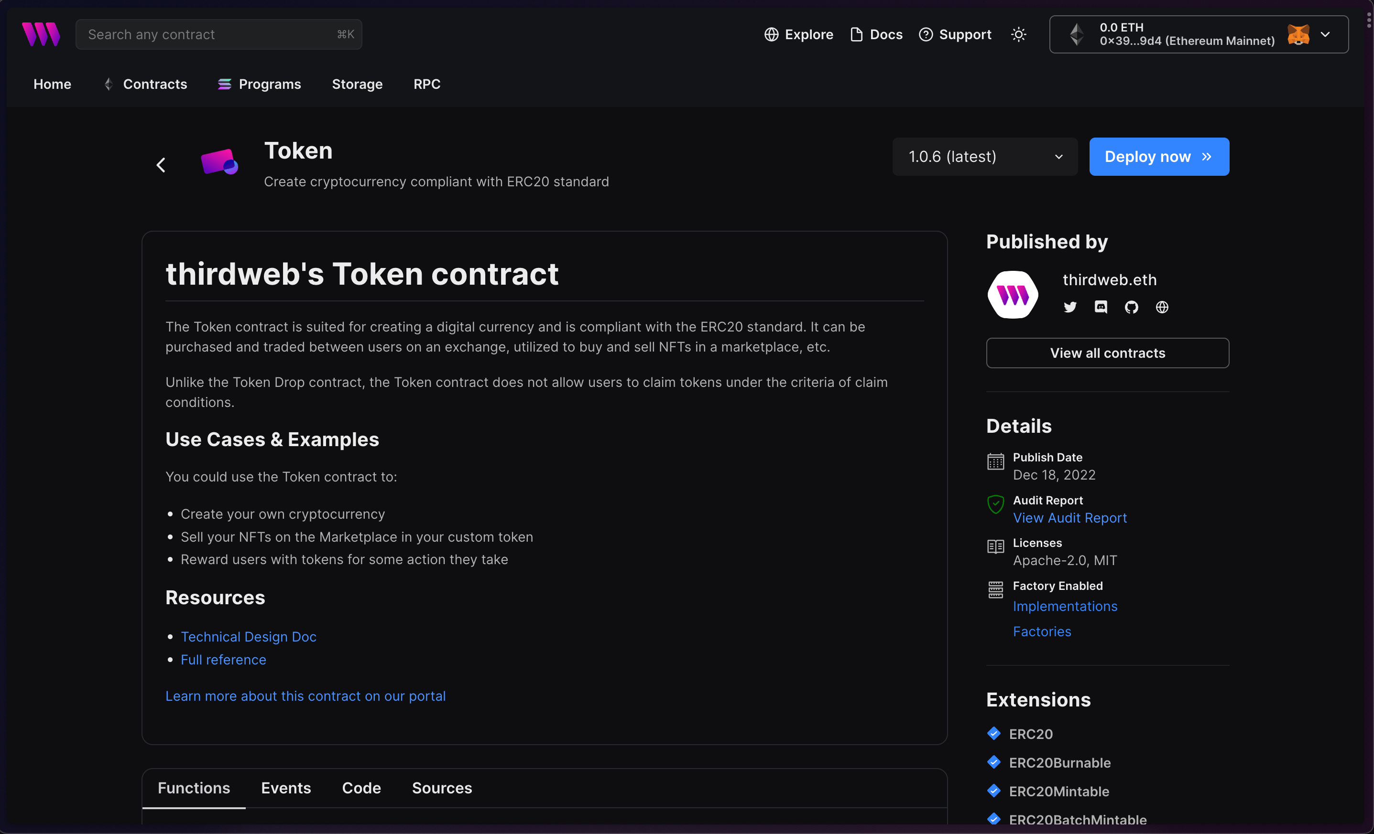Open the 1.0.6 version dropdown
The height and width of the screenshot is (834, 1374).
[984, 157]
